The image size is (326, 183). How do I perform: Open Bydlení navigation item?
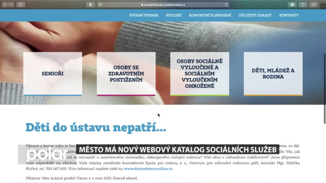[174, 15]
